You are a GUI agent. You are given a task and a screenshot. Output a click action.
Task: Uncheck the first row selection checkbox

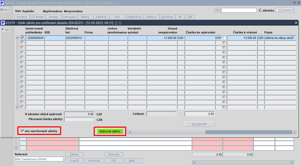(22, 37)
